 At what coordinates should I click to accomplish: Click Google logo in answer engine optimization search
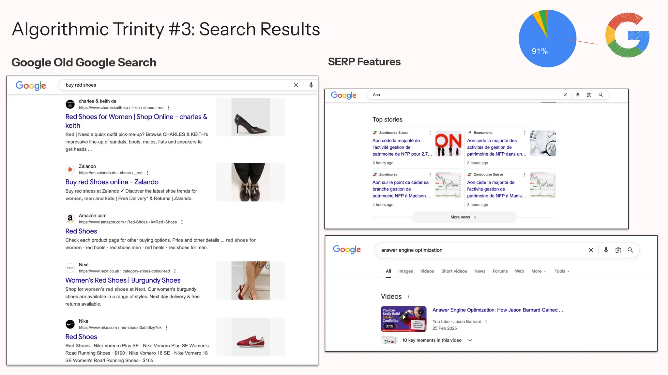[347, 249]
